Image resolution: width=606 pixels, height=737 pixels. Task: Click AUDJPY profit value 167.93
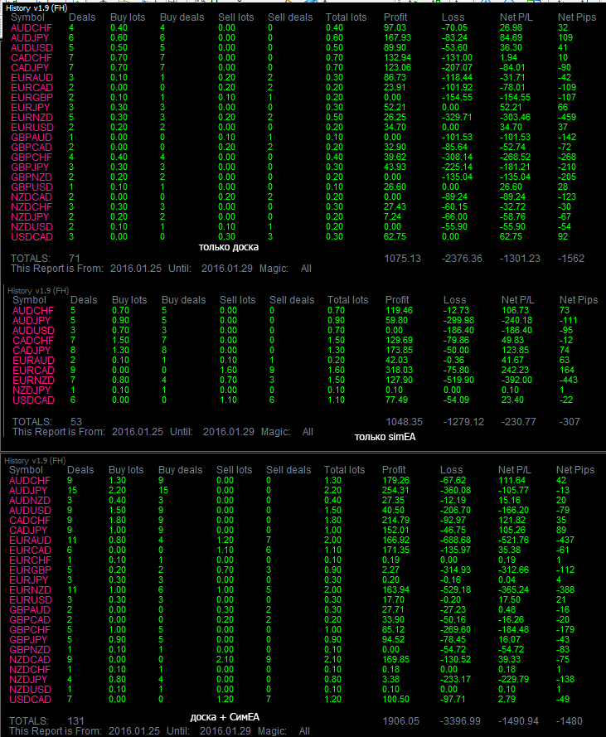pyautogui.click(x=397, y=37)
